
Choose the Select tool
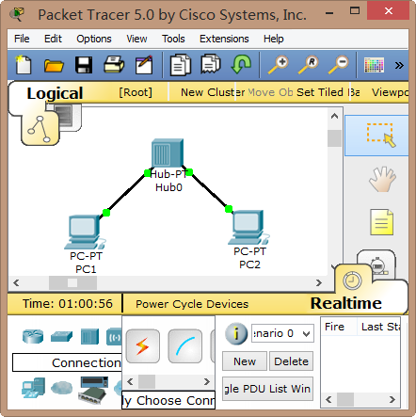[x=377, y=136]
